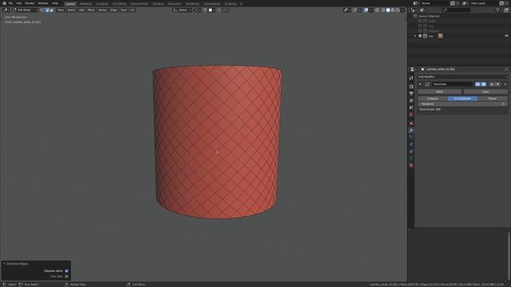The width and height of the screenshot is (511, 287).
Task: Remove the Decimate modifier with X
Action: point(505,85)
